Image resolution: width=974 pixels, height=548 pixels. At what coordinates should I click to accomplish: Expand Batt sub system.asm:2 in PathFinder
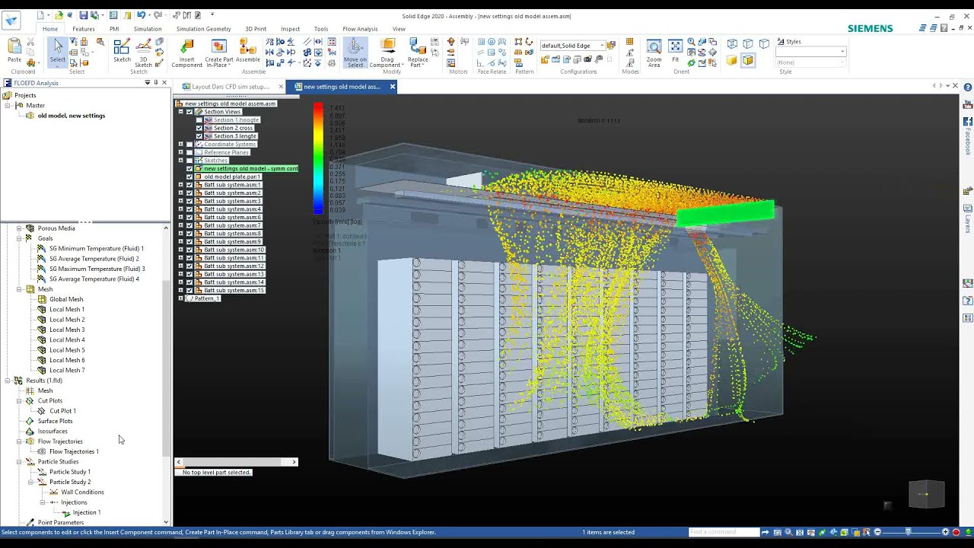pyautogui.click(x=181, y=193)
